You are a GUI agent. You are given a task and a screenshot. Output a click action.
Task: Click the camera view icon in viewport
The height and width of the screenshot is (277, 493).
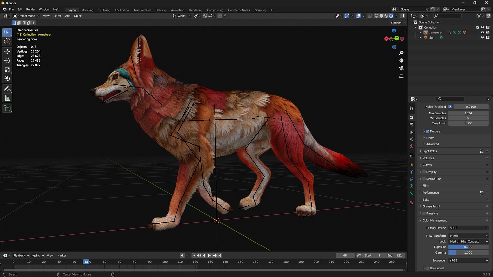pyautogui.click(x=401, y=68)
